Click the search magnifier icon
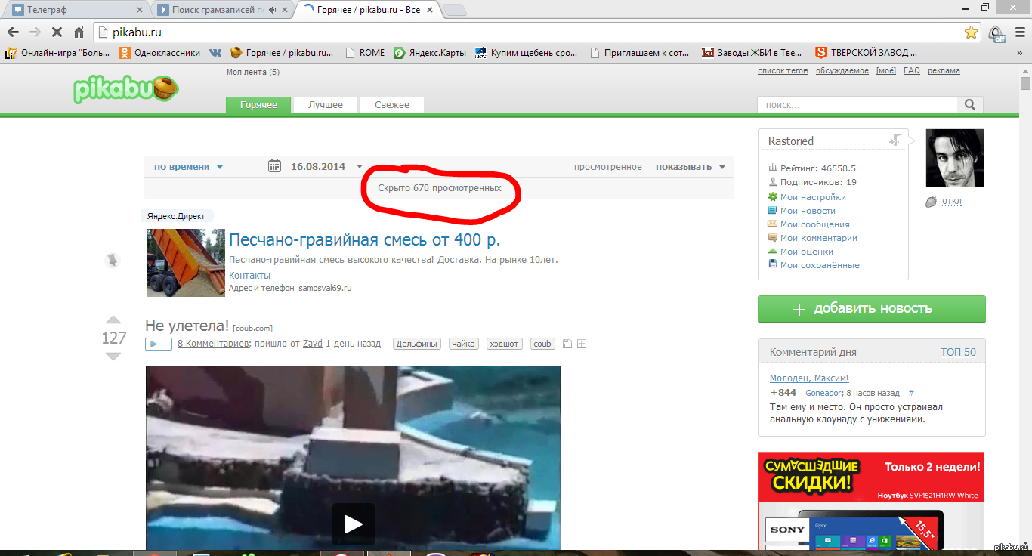Image resolution: width=1032 pixels, height=556 pixels. pyautogui.click(x=969, y=105)
